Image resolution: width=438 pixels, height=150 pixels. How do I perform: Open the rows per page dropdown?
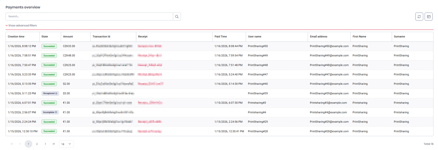pos(66,144)
